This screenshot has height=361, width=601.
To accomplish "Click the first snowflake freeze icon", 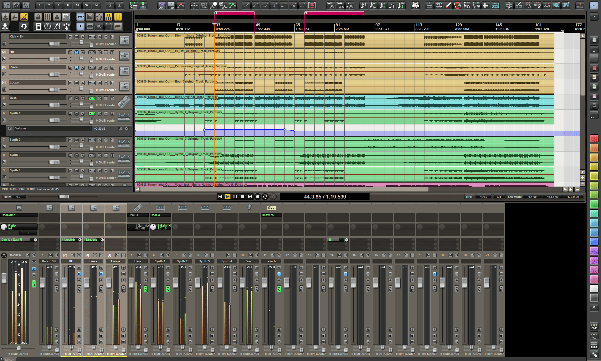I will click(x=110, y=5).
